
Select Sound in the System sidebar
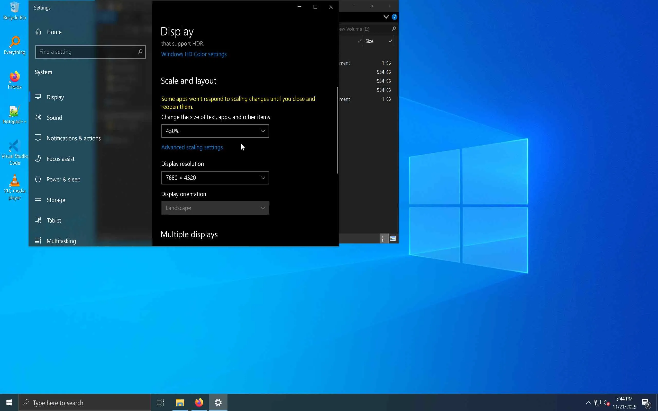(x=54, y=118)
